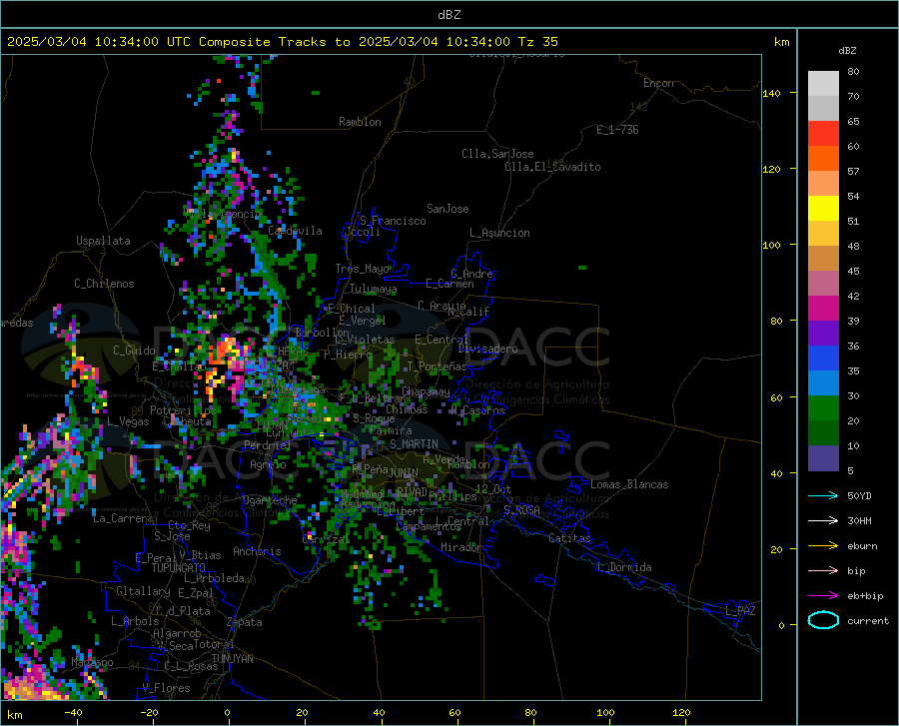Click the 'dBZ' heading above the color scale

click(x=847, y=50)
